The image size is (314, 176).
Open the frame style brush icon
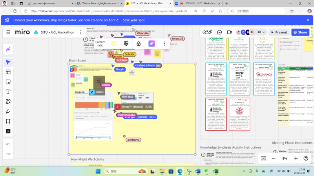click(x=126, y=43)
